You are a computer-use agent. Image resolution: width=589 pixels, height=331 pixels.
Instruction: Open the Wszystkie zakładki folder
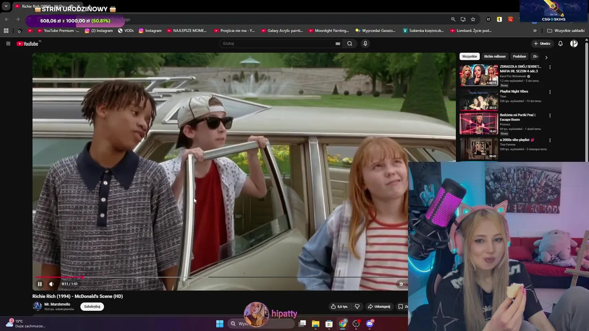(566, 31)
